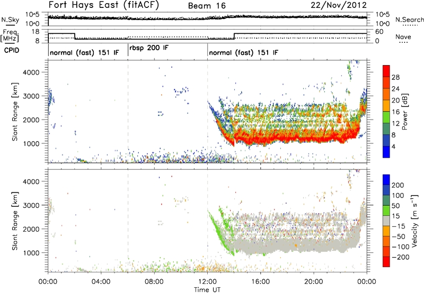This screenshot has height=293, width=424.
Task: Click the gray segment of the Velocity color bar
Action: pos(386,221)
